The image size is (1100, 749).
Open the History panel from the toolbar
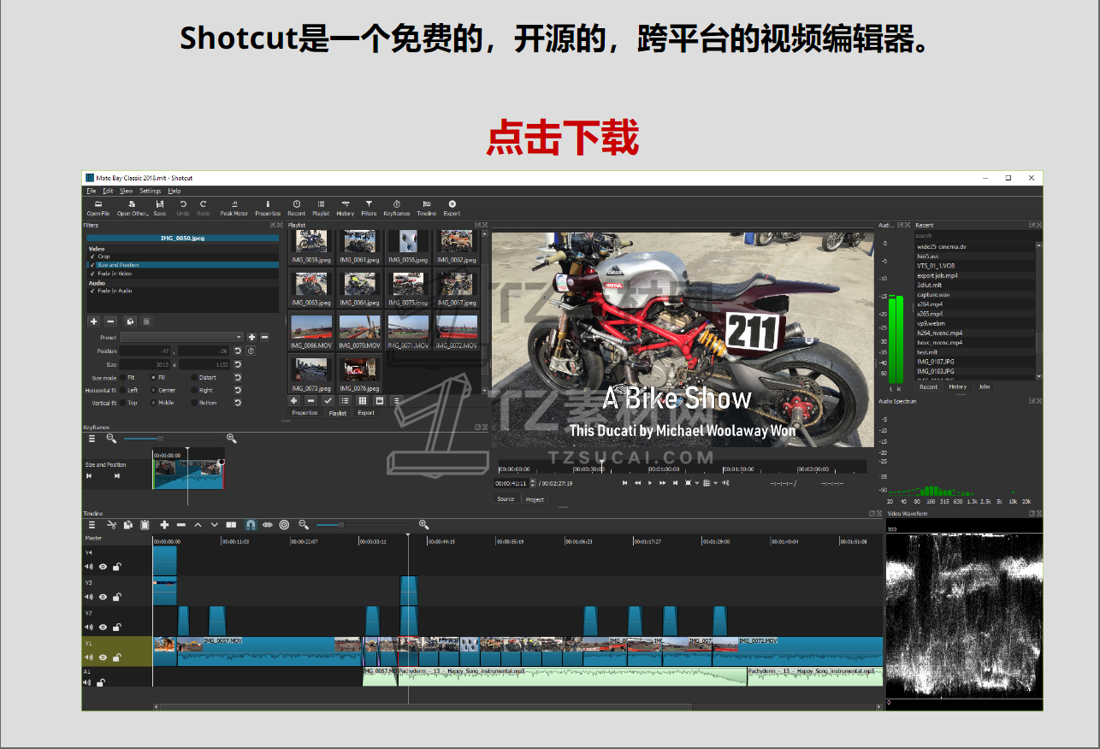346,208
